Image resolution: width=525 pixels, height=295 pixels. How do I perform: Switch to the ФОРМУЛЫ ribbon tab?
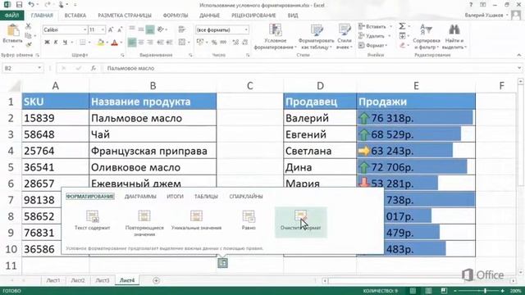click(x=176, y=16)
